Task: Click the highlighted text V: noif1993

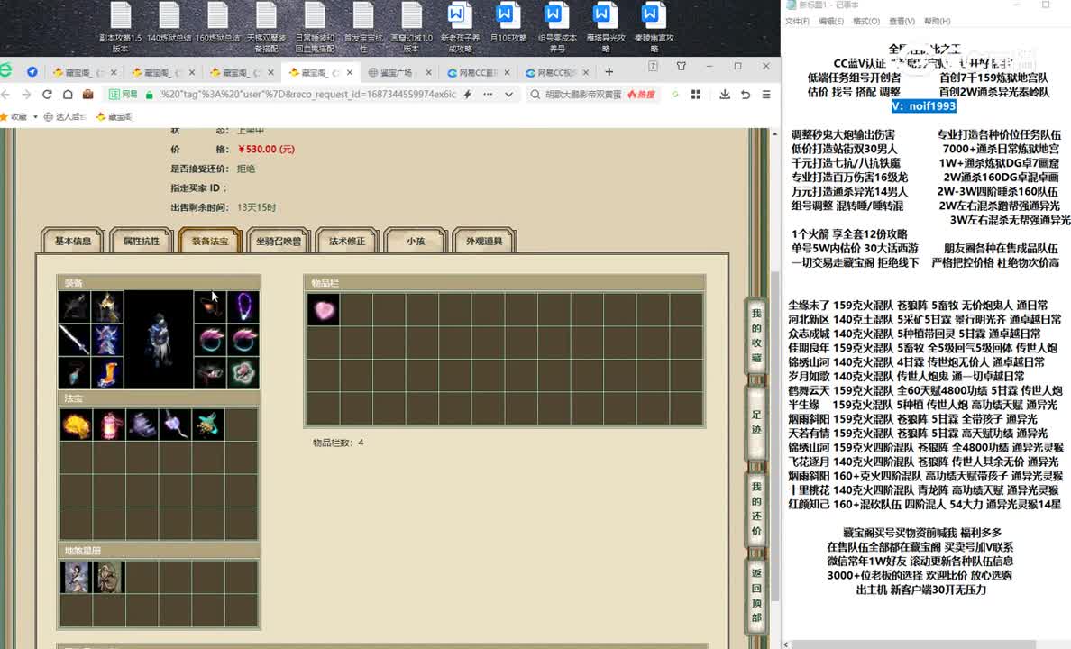Action: coord(923,105)
